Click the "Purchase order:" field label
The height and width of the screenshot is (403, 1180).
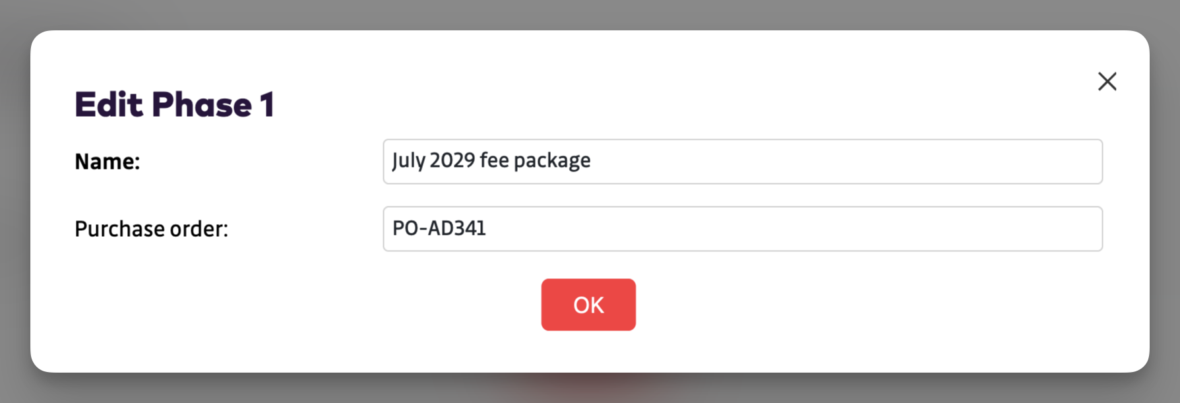pos(151,229)
